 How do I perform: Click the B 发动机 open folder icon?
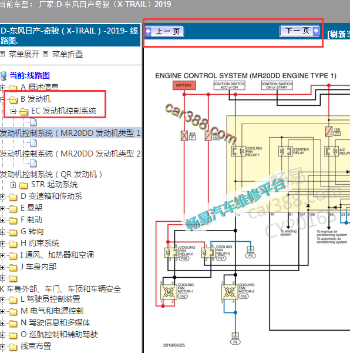point(13,99)
